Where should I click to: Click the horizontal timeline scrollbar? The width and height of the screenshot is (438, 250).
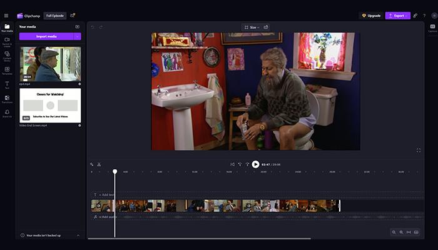click(x=200, y=239)
